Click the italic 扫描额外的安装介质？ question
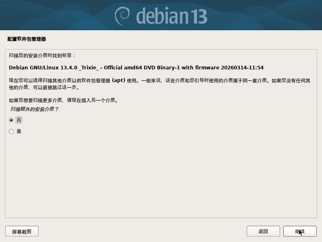The height and width of the screenshot is (242, 322). [34, 109]
